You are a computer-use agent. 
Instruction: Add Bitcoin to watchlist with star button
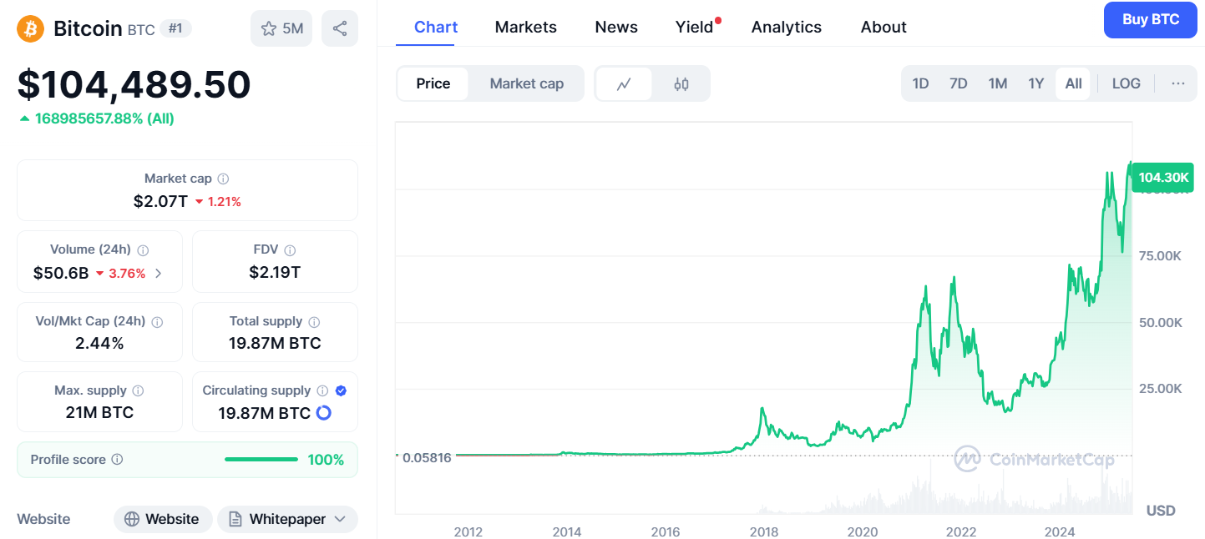coord(281,28)
